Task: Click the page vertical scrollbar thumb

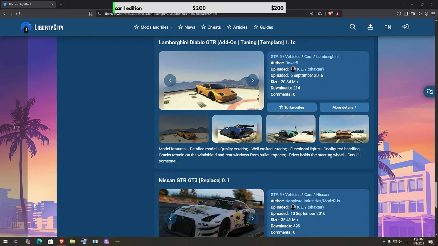Action: click(x=436, y=195)
